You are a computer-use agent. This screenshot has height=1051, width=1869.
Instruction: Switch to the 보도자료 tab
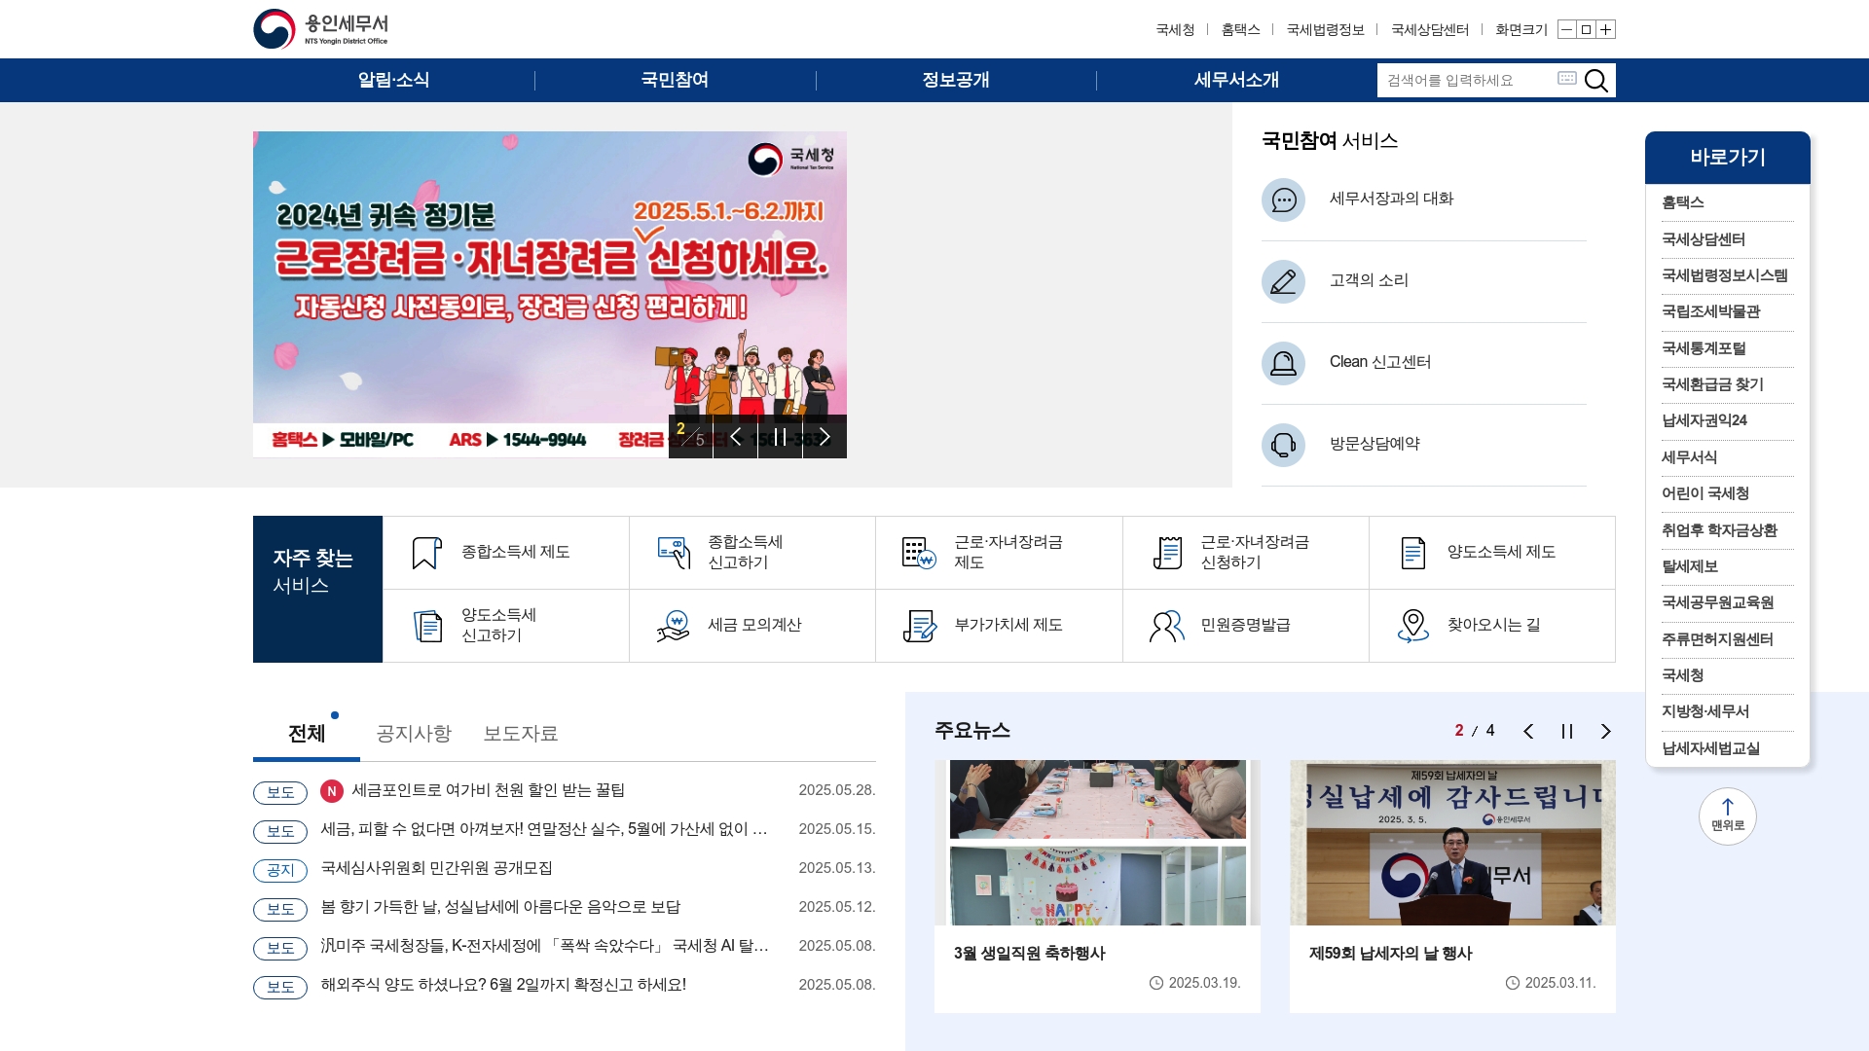[x=521, y=734]
